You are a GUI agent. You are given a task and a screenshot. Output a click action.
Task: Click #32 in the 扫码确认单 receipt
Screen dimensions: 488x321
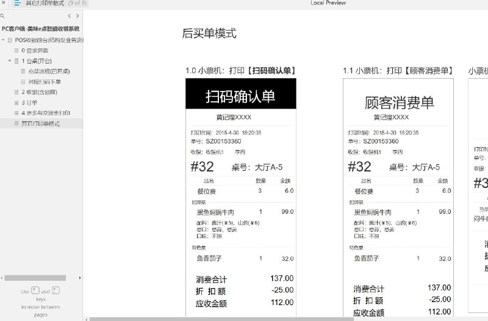[x=203, y=167]
